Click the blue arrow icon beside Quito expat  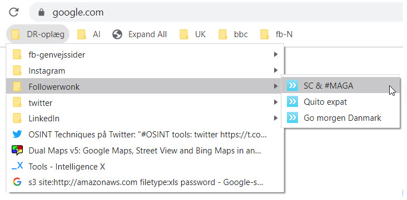(292, 102)
